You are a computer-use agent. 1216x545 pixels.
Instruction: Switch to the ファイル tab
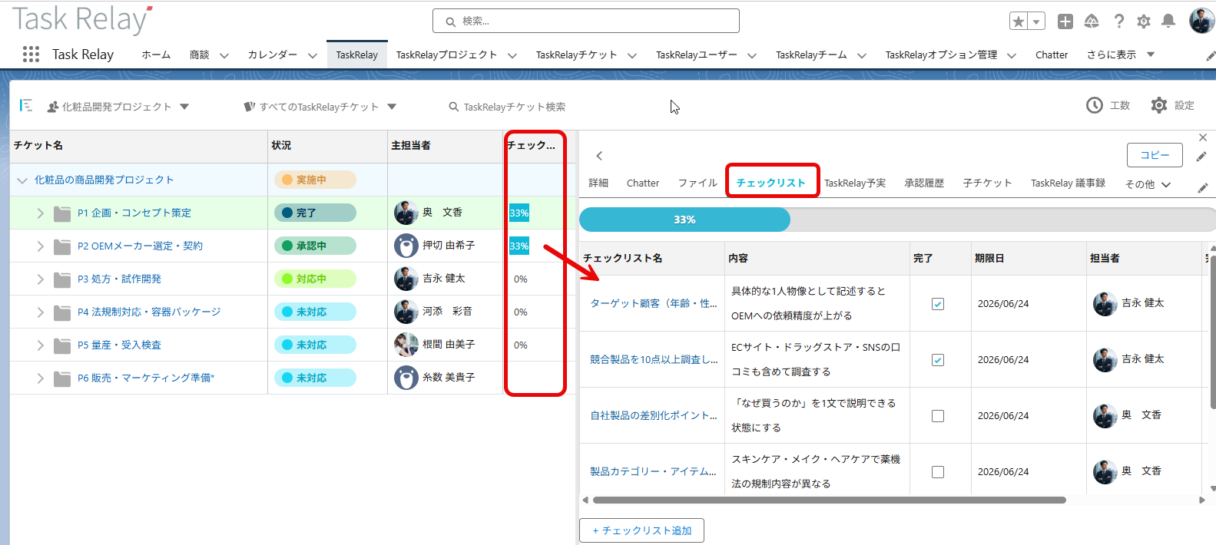pos(697,183)
